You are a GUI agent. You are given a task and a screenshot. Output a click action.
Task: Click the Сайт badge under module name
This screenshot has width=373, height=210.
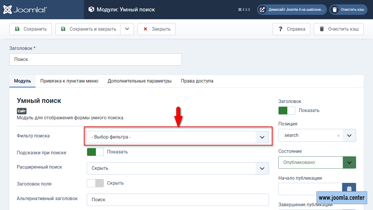22,111
